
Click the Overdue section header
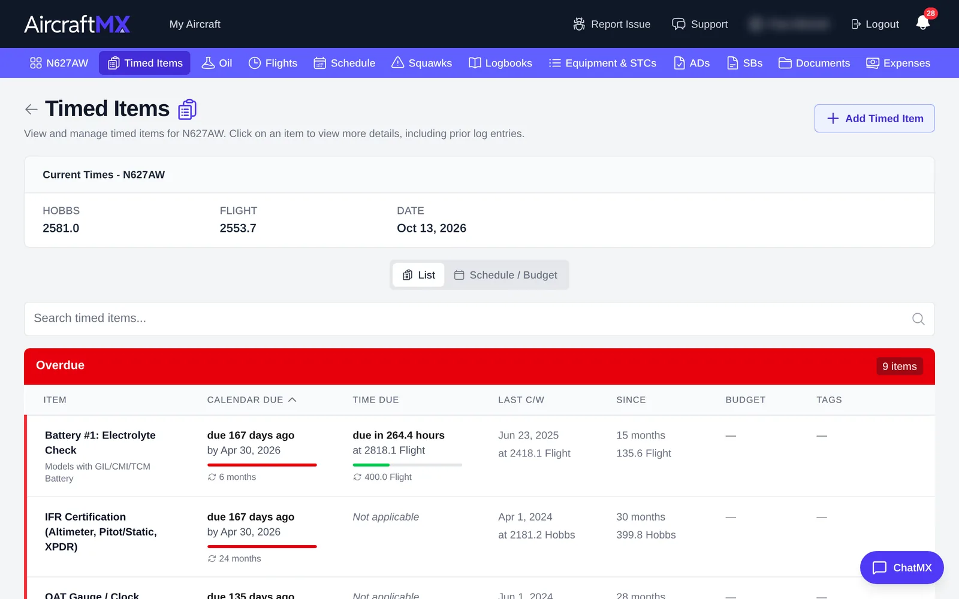pyautogui.click(x=479, y=366)
